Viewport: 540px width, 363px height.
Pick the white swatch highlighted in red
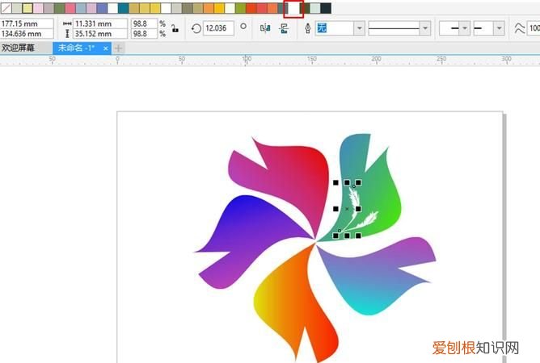293,8
